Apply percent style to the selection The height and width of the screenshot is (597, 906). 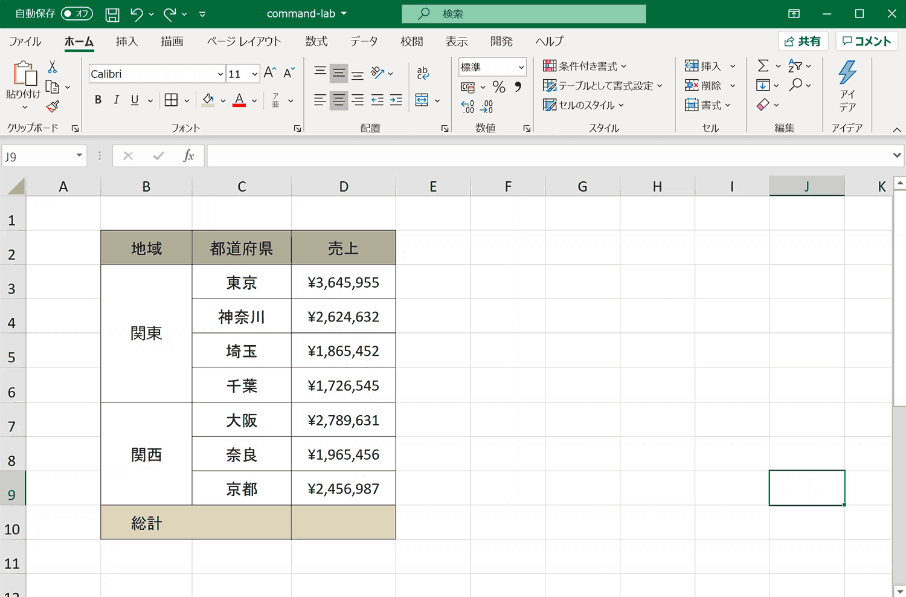pyautogui.click(x=499, y=87)
